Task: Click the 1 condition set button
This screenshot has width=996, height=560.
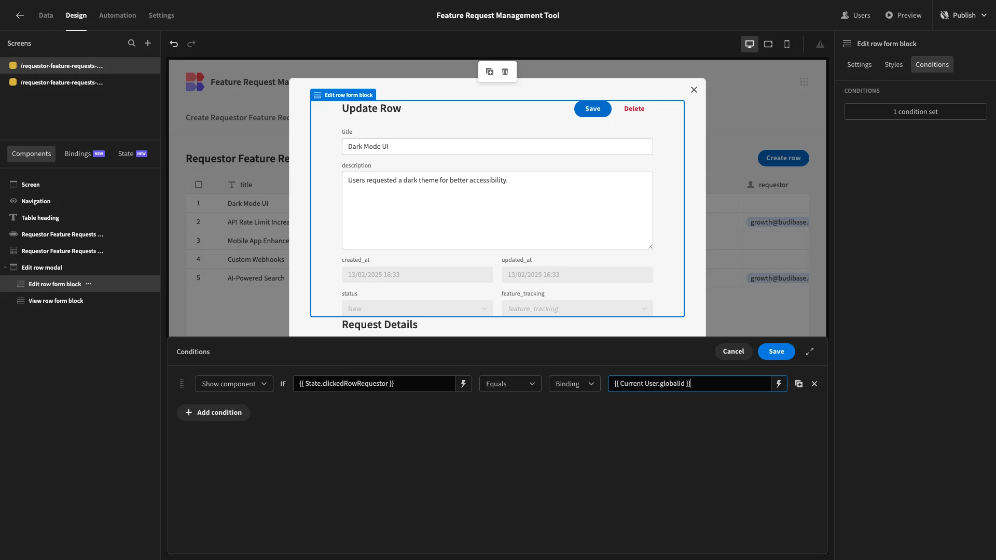Action: coord(916,111)
